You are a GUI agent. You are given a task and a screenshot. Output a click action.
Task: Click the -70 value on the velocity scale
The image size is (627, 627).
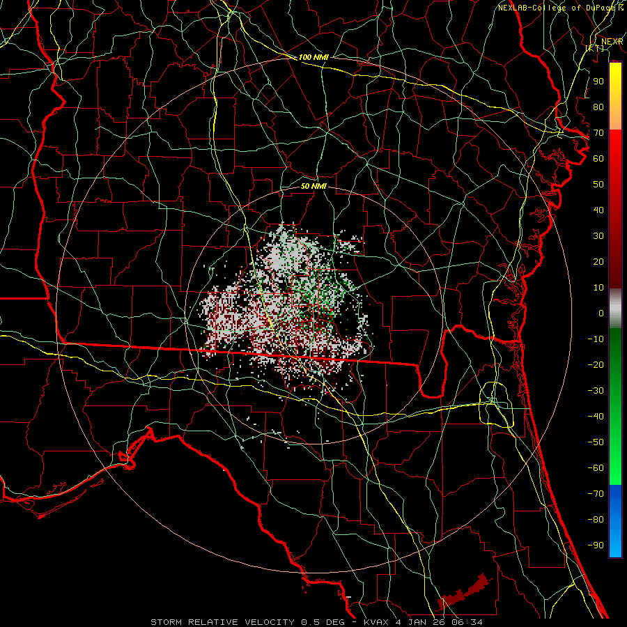(596, 494)
